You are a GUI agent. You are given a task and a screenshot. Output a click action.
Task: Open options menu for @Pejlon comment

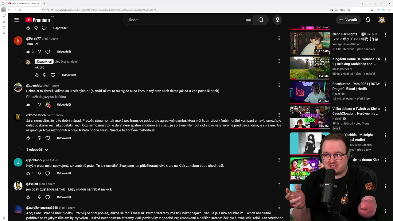[x=279, y=184]
